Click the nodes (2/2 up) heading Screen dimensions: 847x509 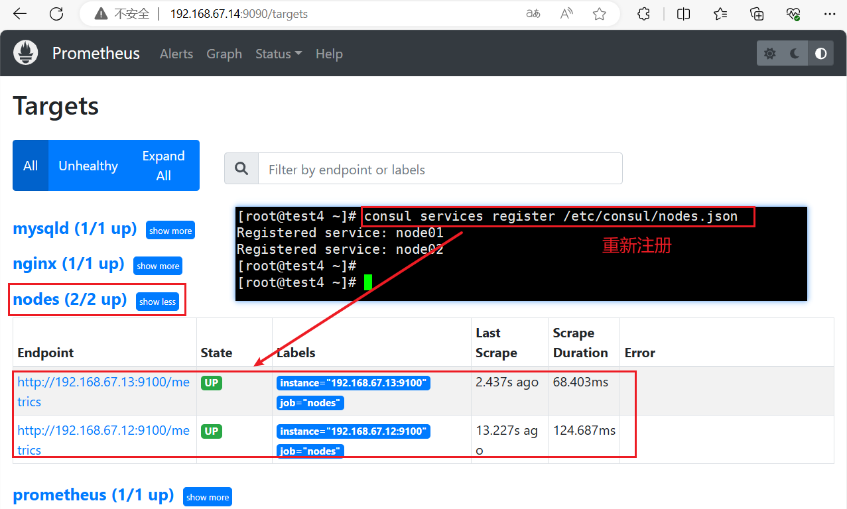click(x=70, y=300)
